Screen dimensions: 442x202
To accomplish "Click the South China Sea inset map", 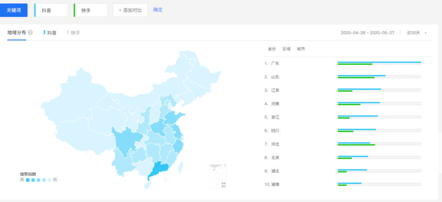I will pyautogui.click(x=218, y=176).
